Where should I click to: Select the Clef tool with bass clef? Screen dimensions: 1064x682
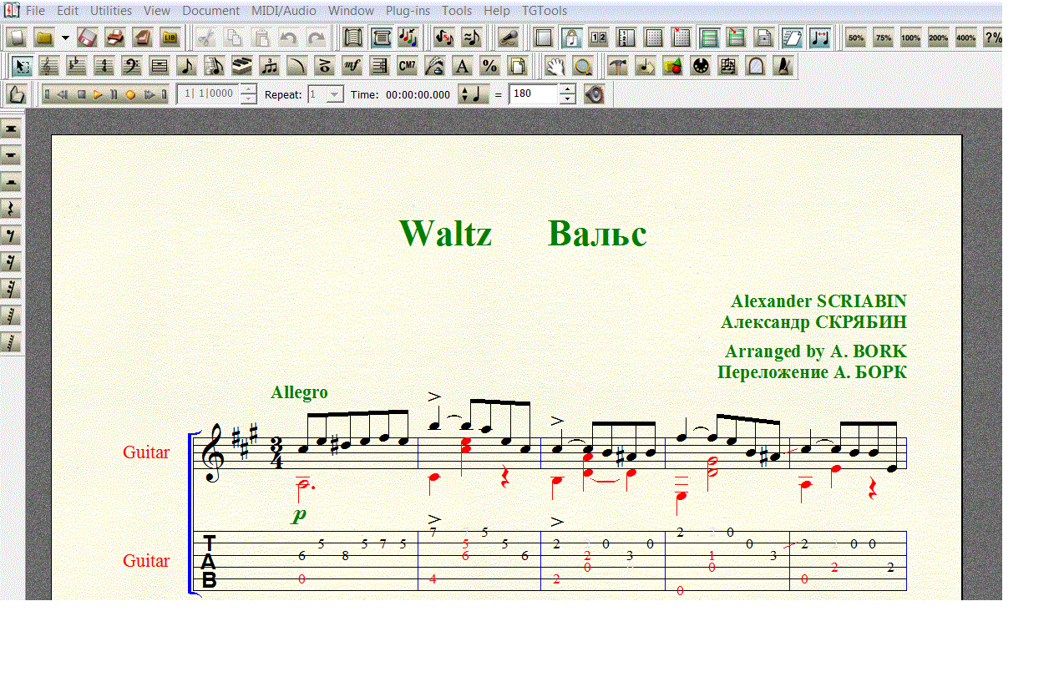(x=131, y=66)
